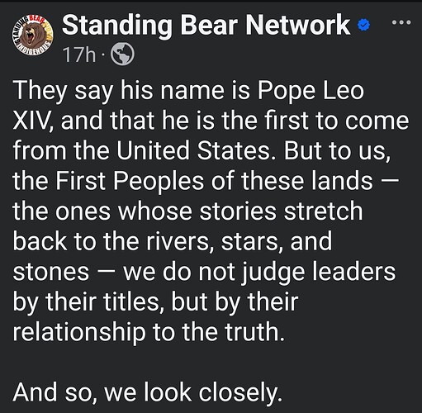Click the closing line "And so, we look closely."
The width and height of the screenshot is (422, 413).
147,392
